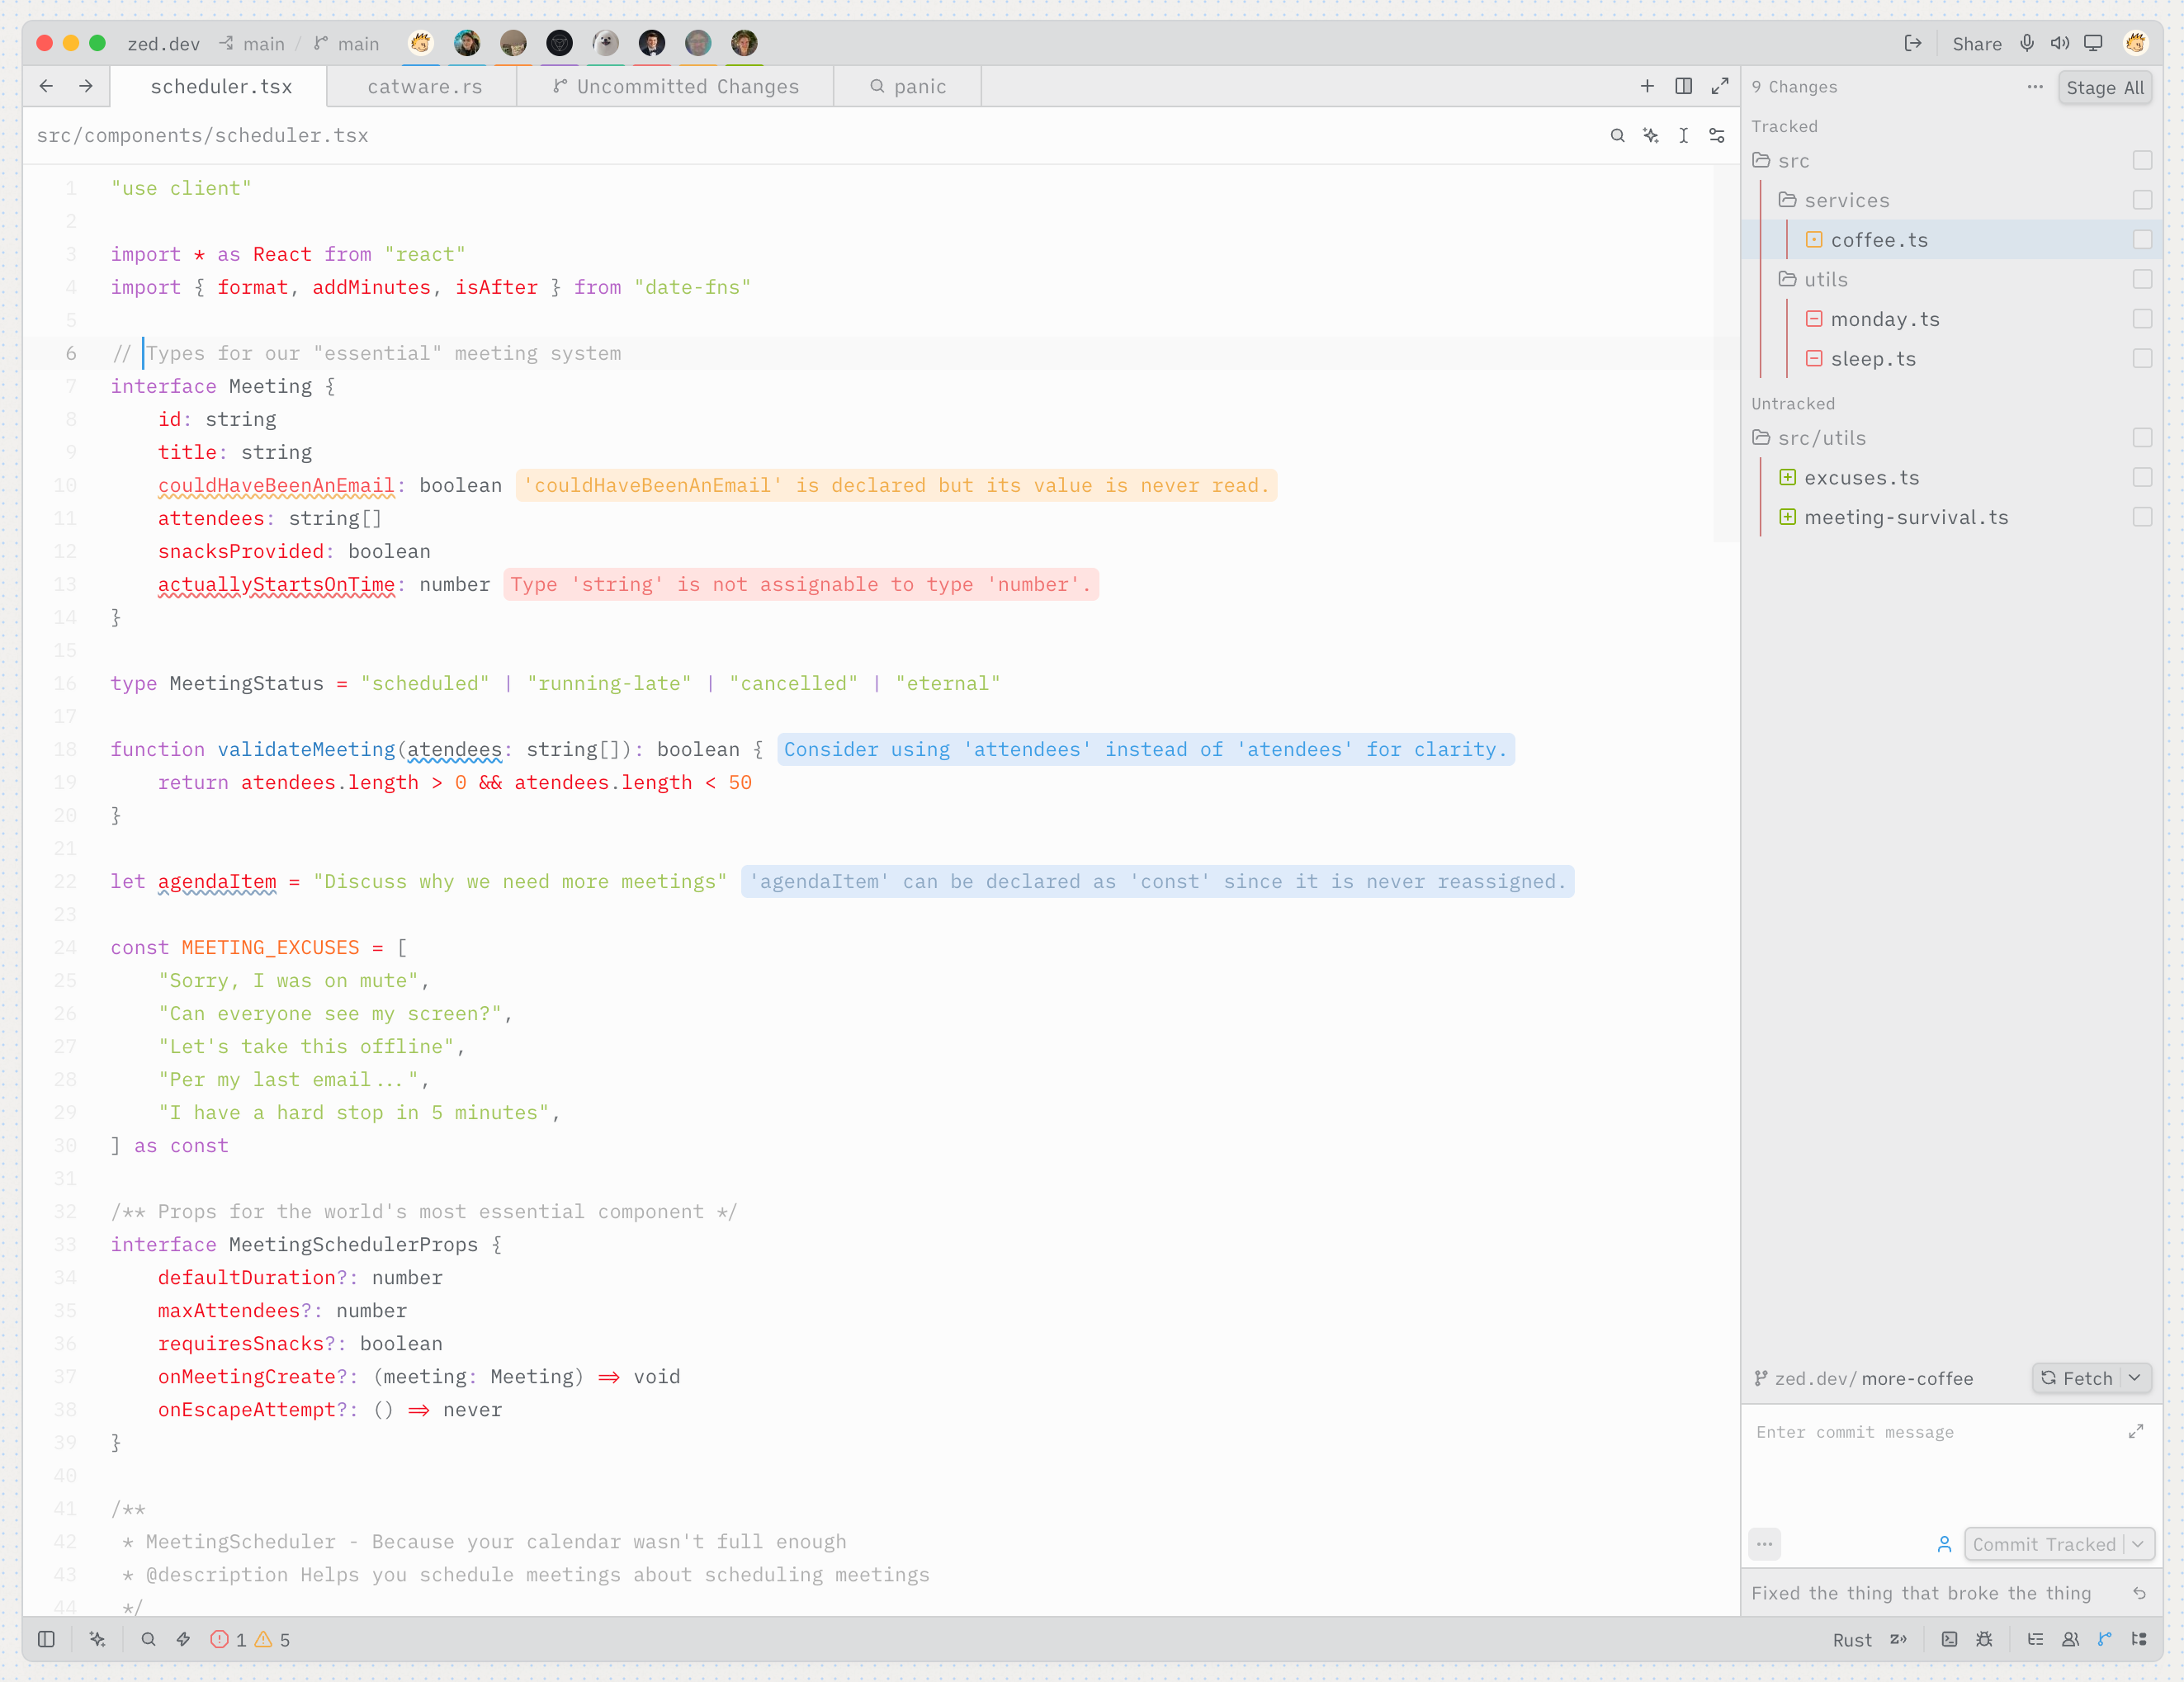Open the Fetch dropdown arrow
2184x1682 pixels.
click(2135, 1378)
